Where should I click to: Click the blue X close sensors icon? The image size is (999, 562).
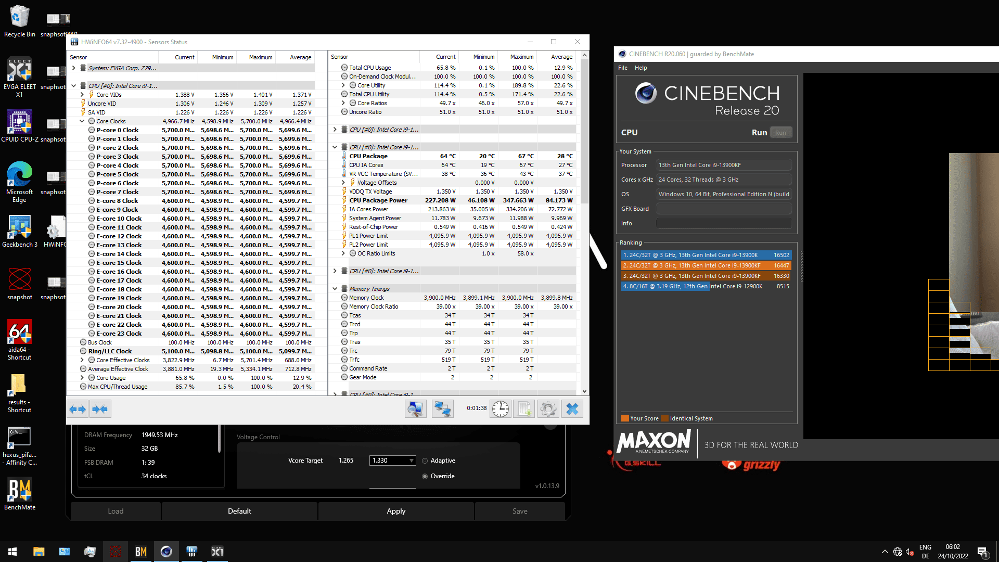point(572,409)
